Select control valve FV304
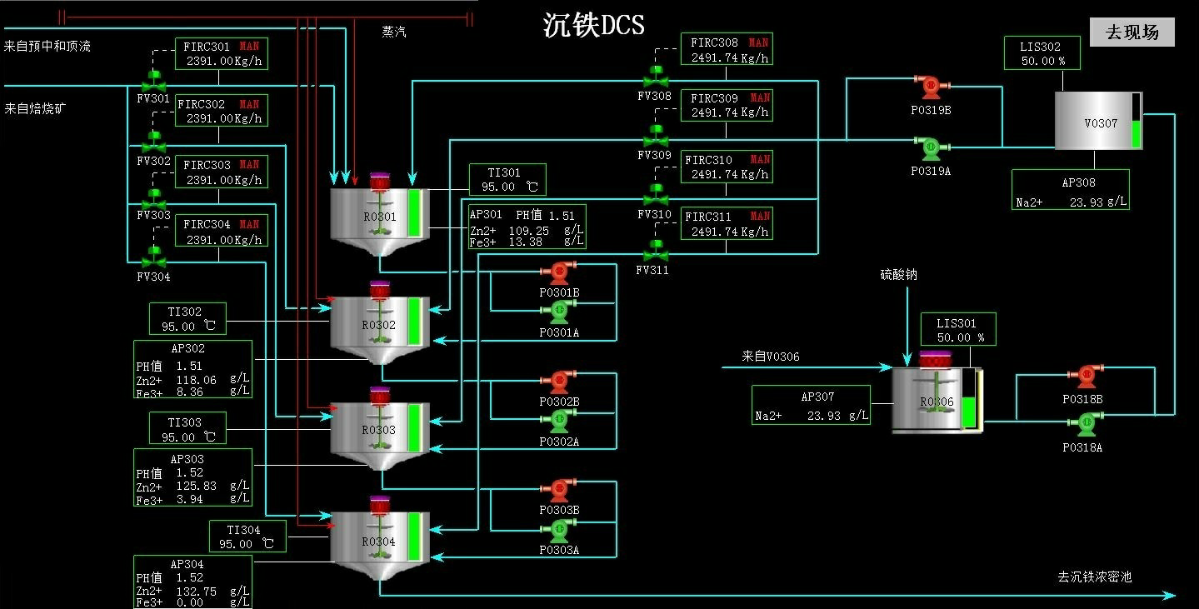This screenshot has height=609, width=1199. 153,257
